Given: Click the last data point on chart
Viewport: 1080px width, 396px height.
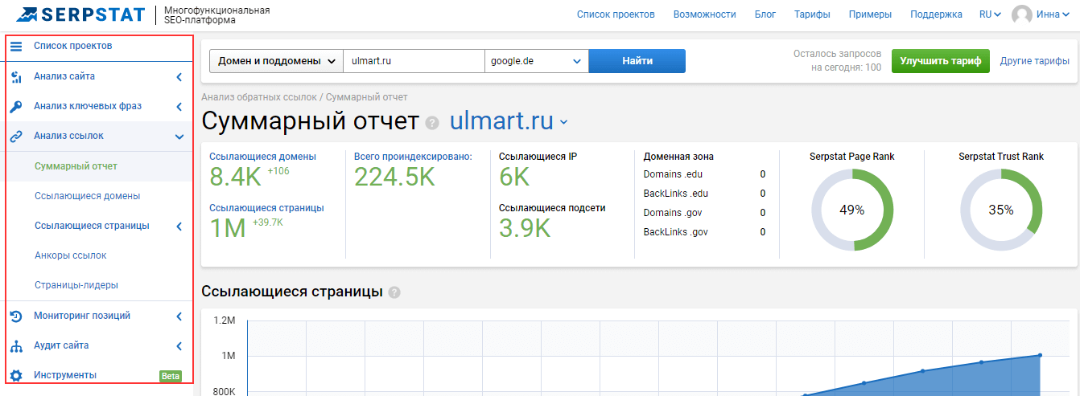Looking at the screenshot, I should pos(1040,355).
